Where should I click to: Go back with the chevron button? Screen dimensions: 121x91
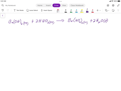(x=3, y=15)
